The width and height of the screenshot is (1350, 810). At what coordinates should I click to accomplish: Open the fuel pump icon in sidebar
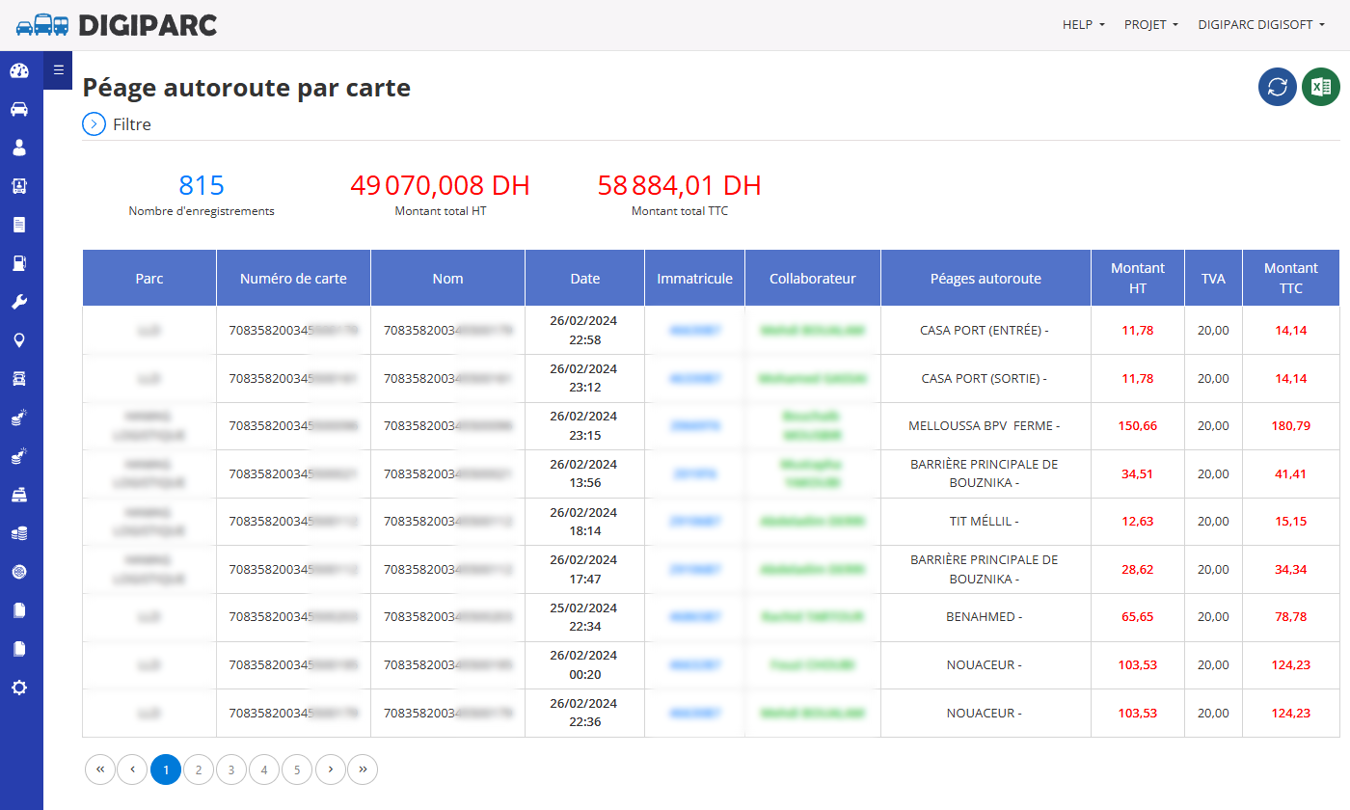(x=19, y=263)
